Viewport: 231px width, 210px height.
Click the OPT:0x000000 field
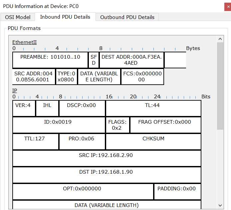tap(83, 192)
